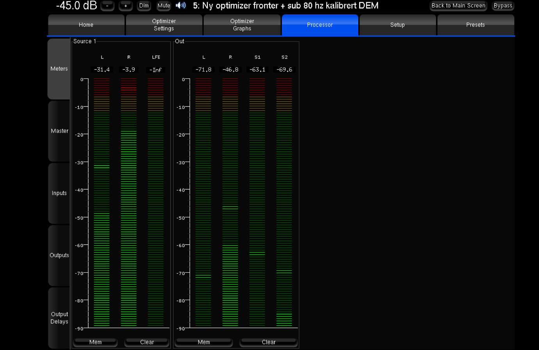Image resolution: width=539 pixels, height=350 pixels.
Task: Click the -31.4 peak value for Source L
Action: 102,69
